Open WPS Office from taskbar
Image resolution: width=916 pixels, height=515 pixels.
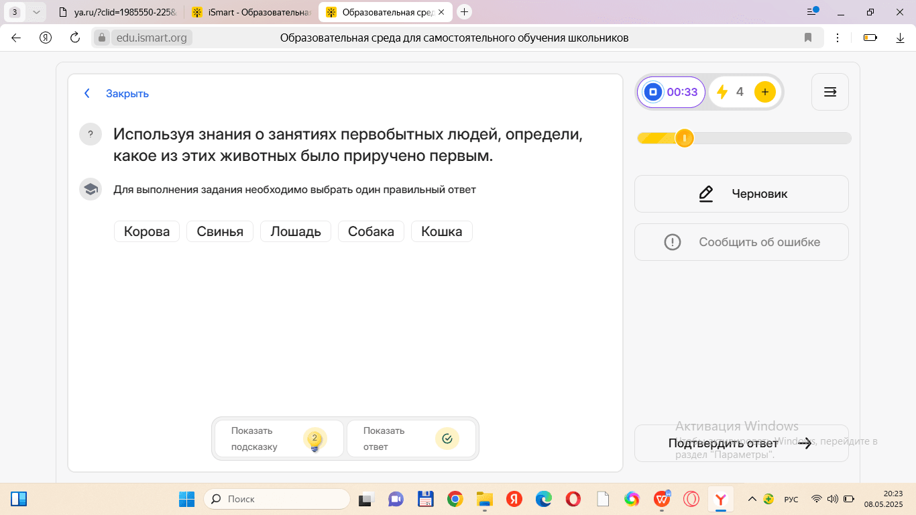662,499
